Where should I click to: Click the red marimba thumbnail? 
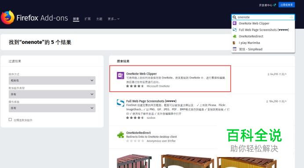click(134, 161)
